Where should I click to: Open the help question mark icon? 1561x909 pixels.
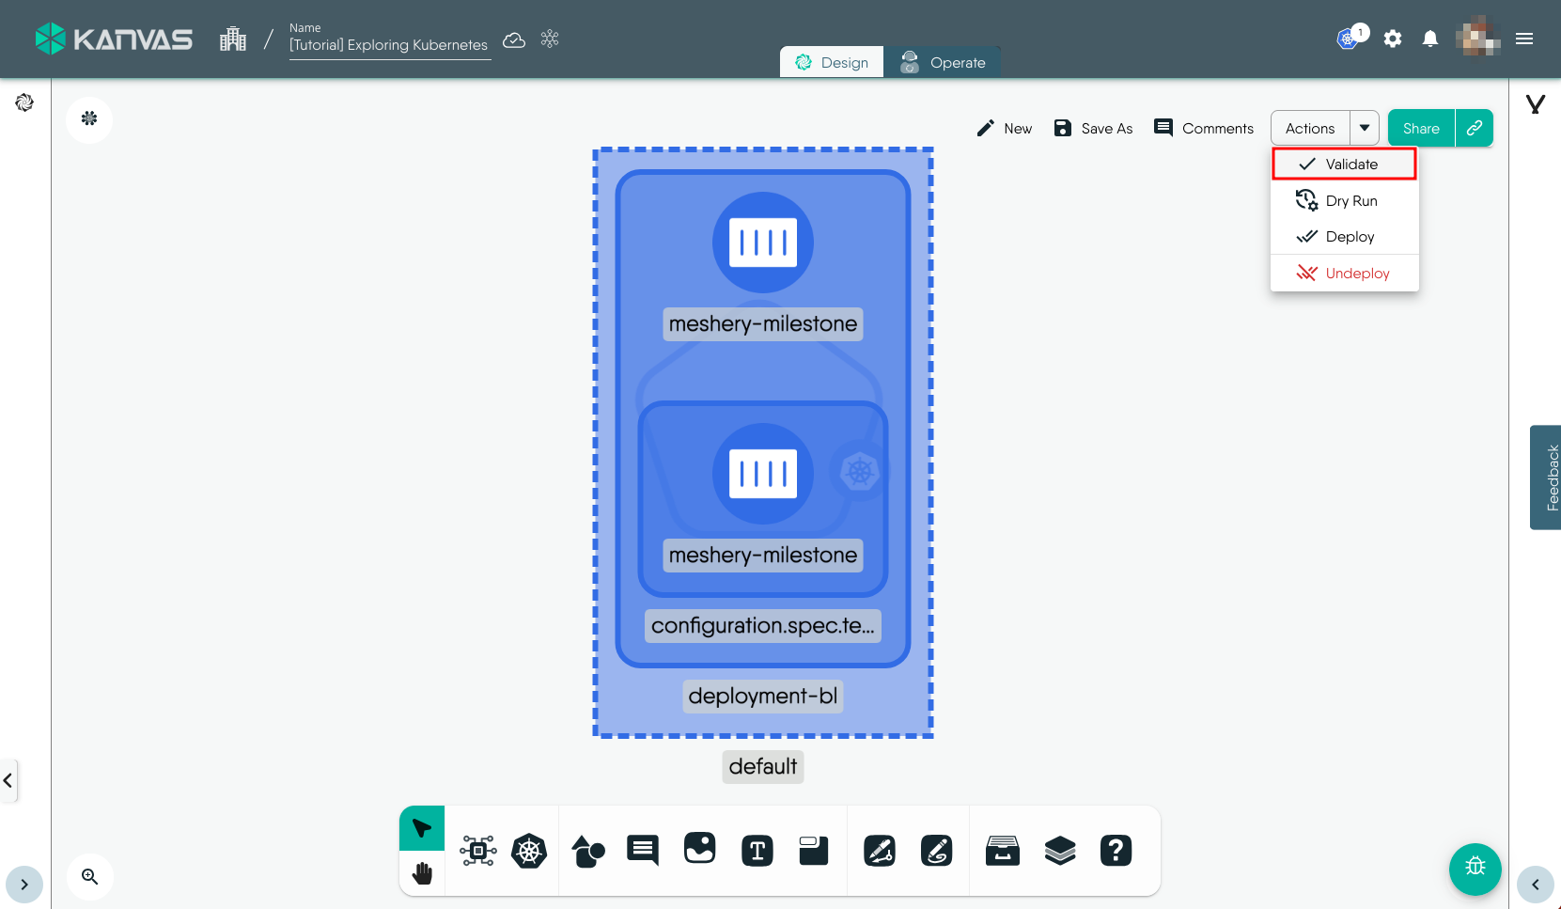1116,852
